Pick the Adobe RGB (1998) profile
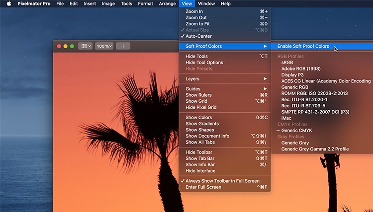The image size is (373, 212). click(x=322, y=69)
